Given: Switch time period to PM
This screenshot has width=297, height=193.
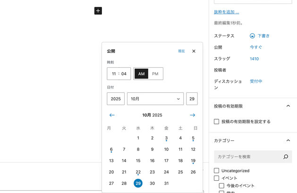Looking at the screenshot, I should pyautogui.click(x=155, y=74).
